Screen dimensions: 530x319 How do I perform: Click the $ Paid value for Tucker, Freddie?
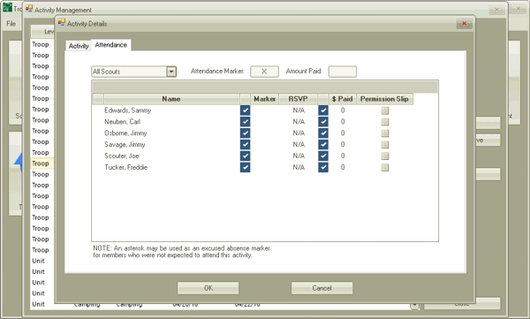(x=343, y=167)
